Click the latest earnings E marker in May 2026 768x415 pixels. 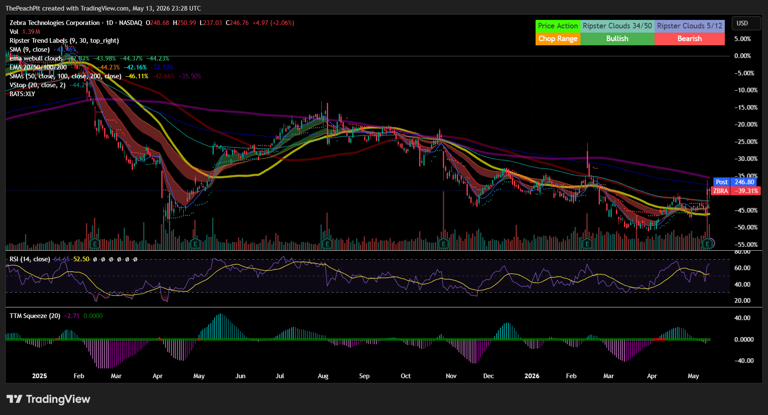pos(707,243)
